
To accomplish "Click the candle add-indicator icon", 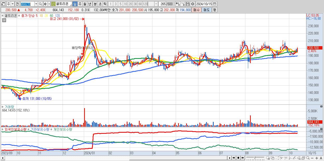I will (x=178, y=4).
